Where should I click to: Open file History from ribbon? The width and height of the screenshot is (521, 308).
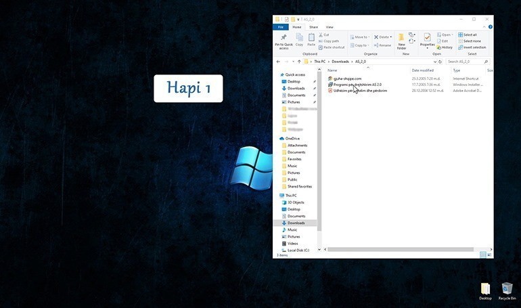[x=445, y=47]
